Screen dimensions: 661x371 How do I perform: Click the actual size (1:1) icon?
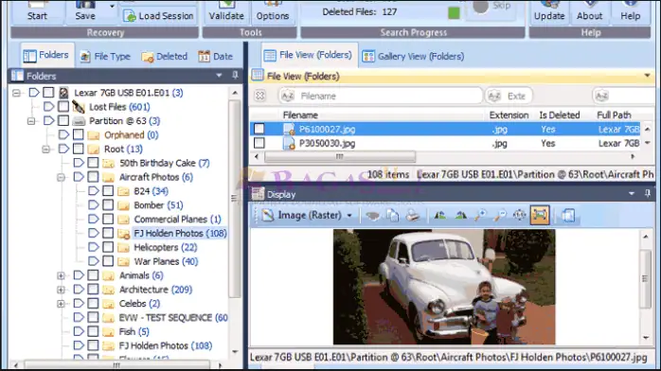519,215
